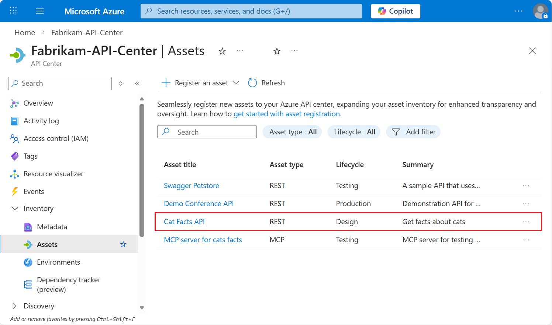Click the Refresh icon
This screenshot has height=325, width=552.
click(x=252, y=83)
